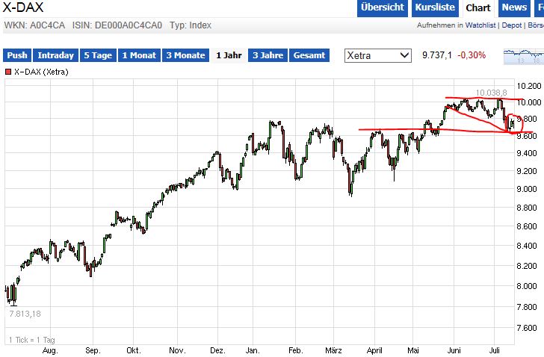
Task: Show the Intraday chart range
Action: (x=56, y=55)
